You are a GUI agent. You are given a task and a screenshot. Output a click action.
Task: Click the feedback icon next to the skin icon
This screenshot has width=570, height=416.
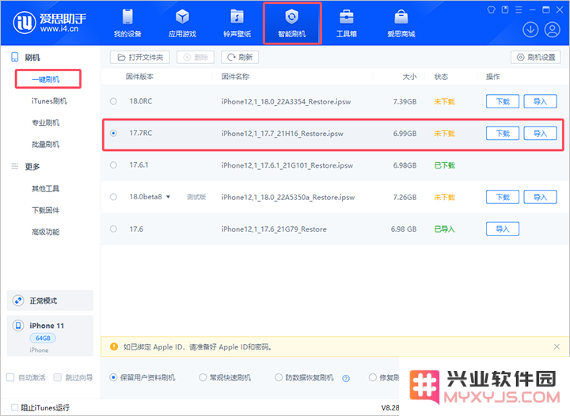(505, 9)
